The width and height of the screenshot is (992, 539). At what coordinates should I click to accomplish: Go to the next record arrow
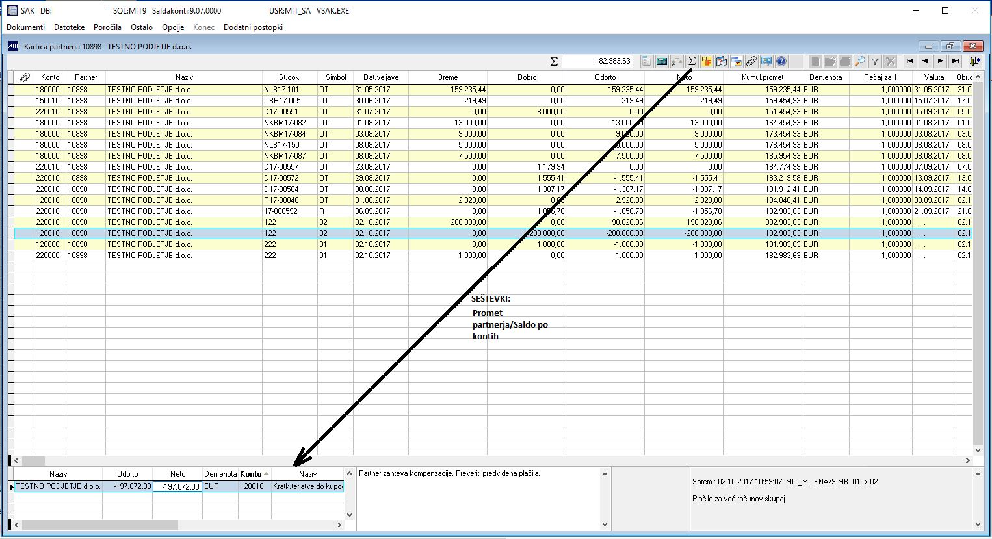[940, 61]
